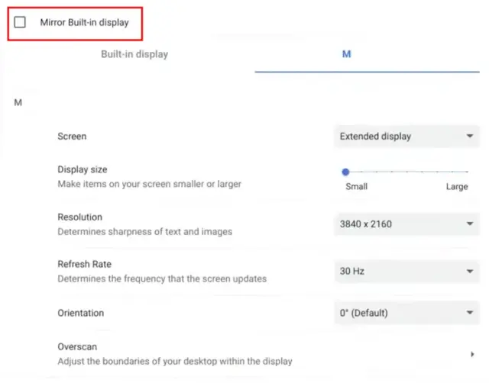This screenshot has width=489, height=383.
Task: Click the Overscan description text
Action: [x=174, y=361]
